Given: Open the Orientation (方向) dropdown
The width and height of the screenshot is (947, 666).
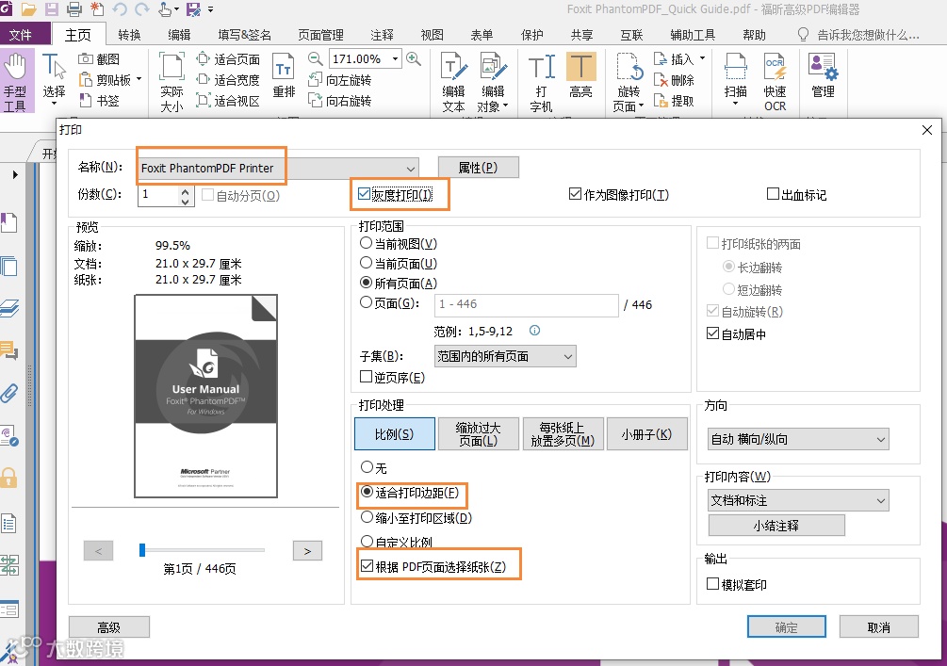Looking at the screenshot, I should click(798, 439).
